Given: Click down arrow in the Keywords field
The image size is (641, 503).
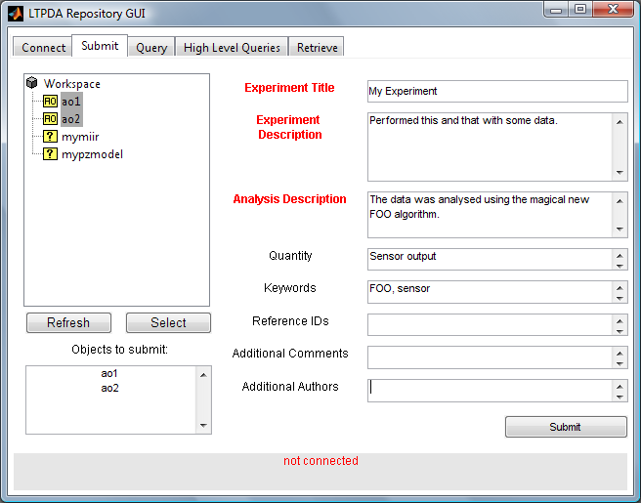Looking at the screenshot, I should click(620, 298).
